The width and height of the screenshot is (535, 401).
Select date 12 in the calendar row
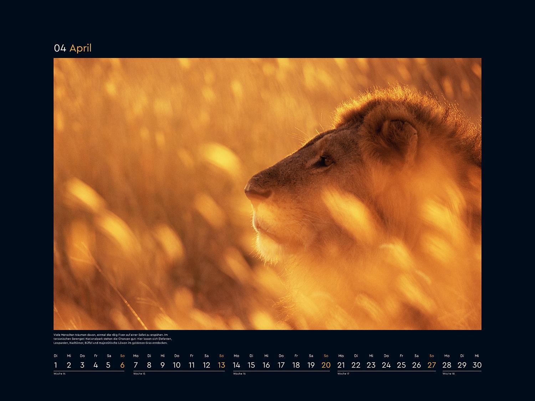coord(207,365)
